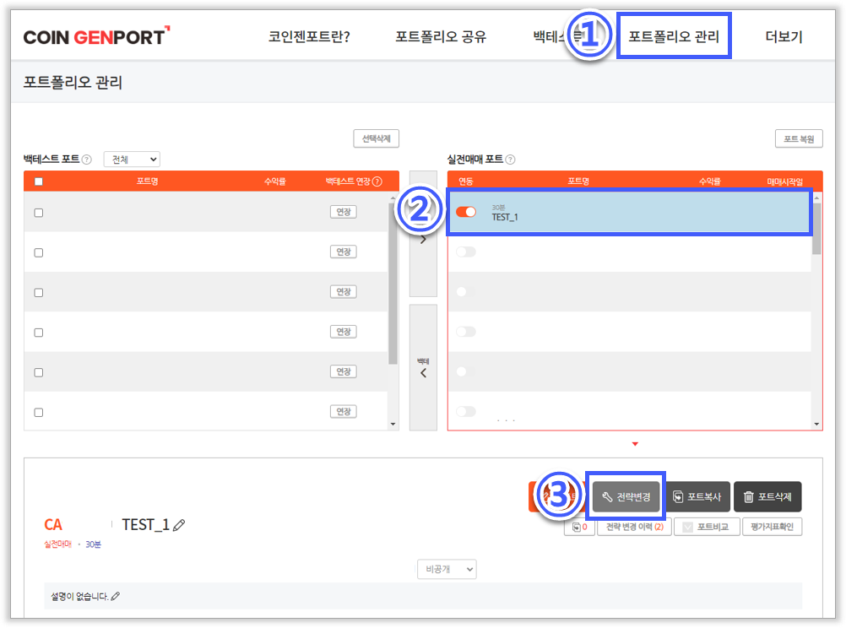Image resolution: width=846 pixels, height=628 pixels.
Task: Check the first backtest port row checkbox
Action: tap(38, 213)
